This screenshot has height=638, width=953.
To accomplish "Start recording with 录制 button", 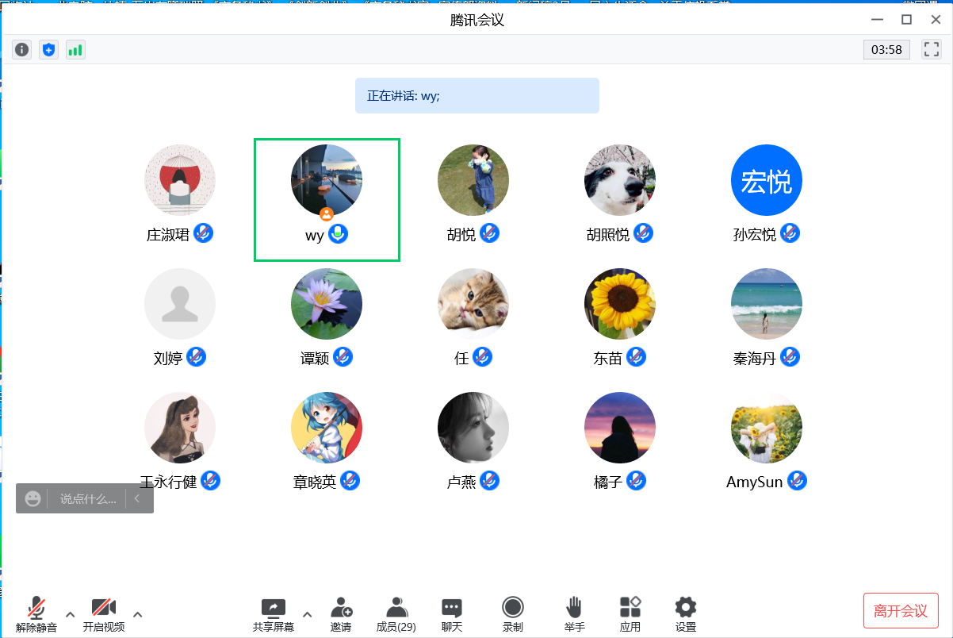I will [x=513, y=613].
